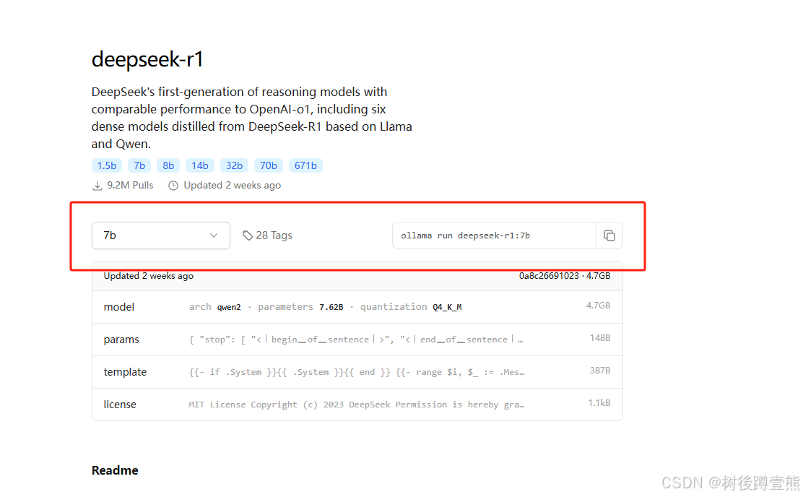Click Updated 2 weeks ago in the file table header
Image resolution: width=803 pixels, height=497 pixels.
[x=149, y=276]
